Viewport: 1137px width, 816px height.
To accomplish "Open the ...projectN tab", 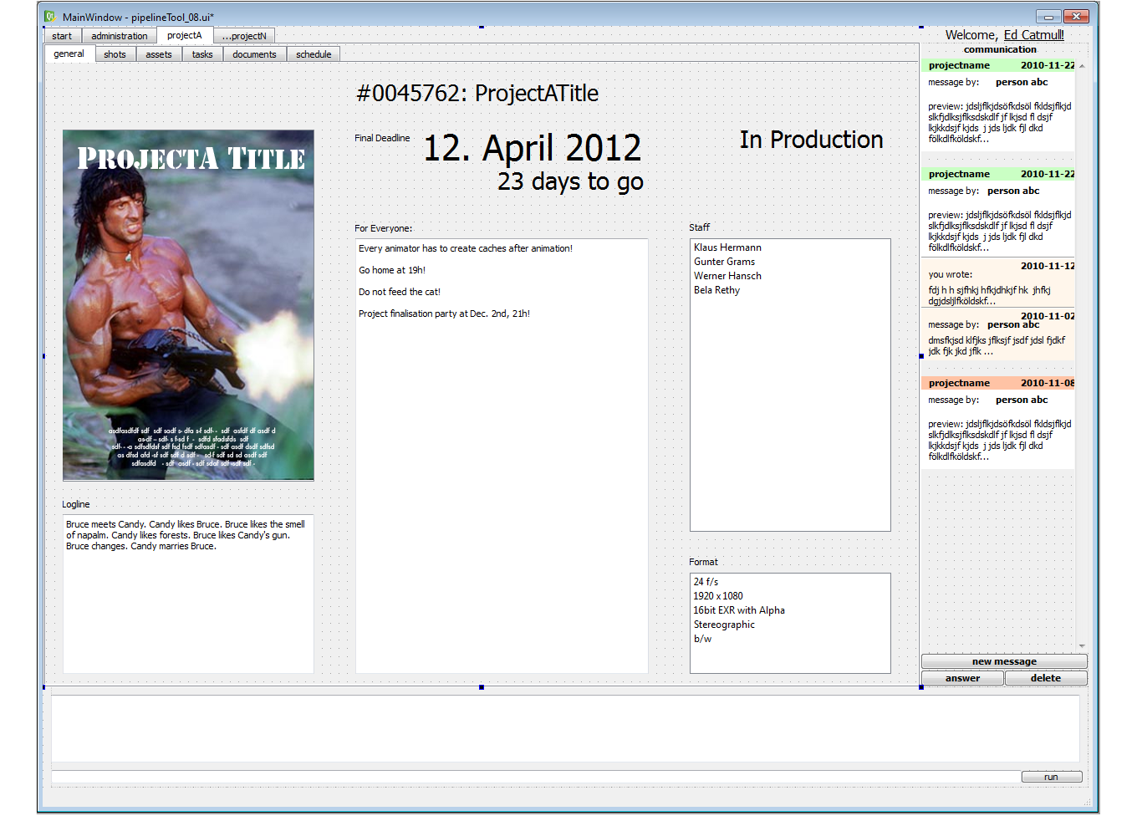I will pos(244,36).
